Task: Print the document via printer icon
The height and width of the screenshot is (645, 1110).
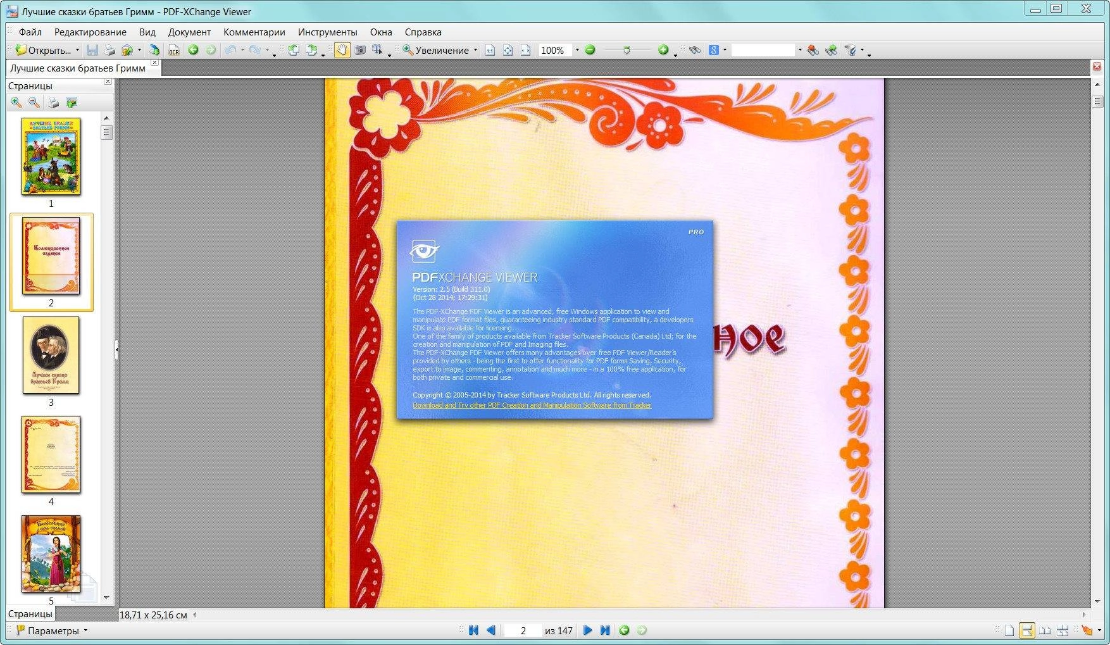Action: click(109, 50)
